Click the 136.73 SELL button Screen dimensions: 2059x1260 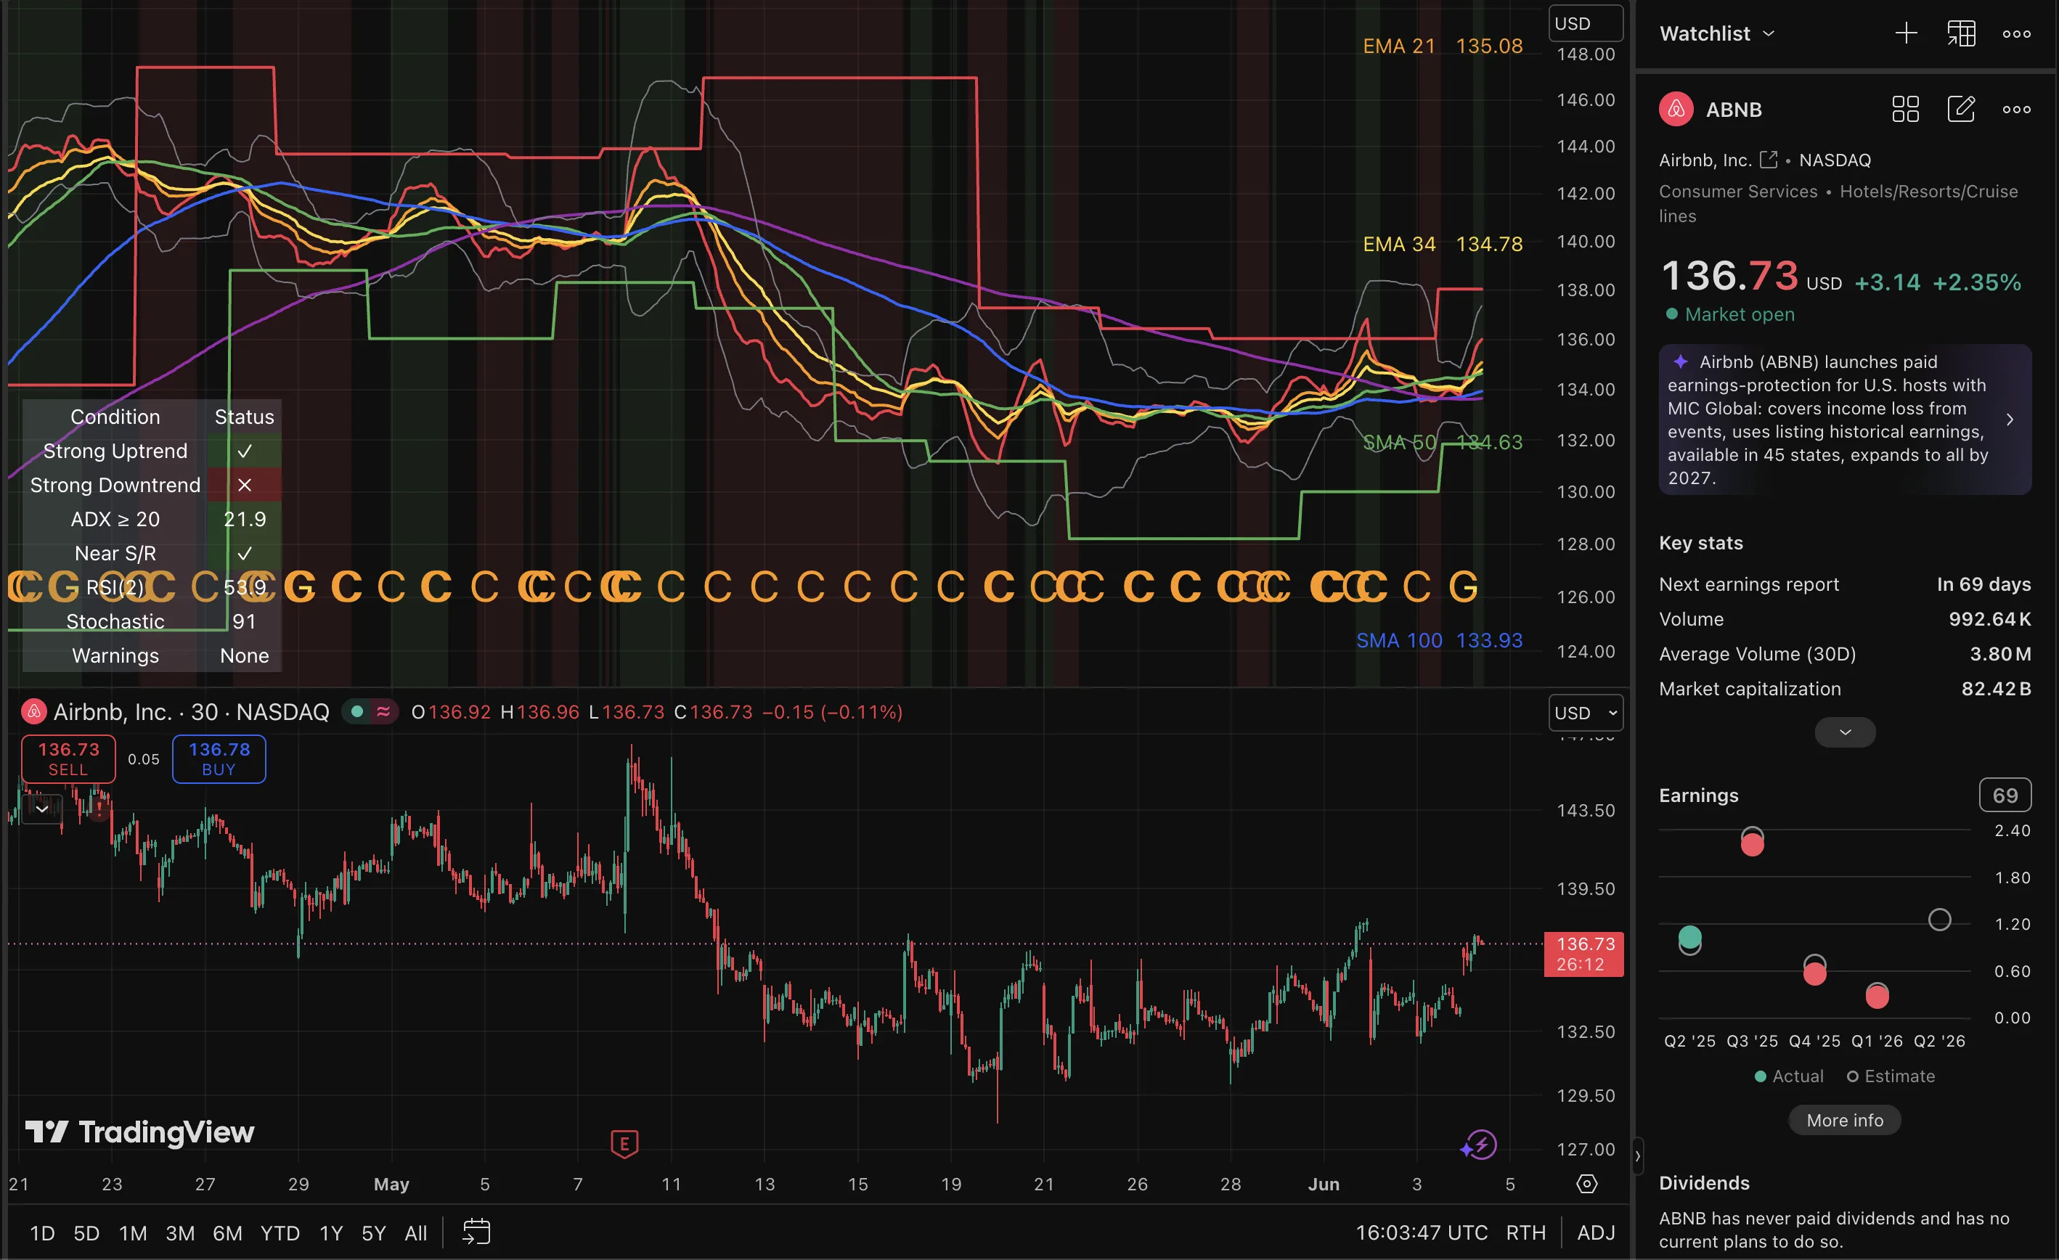tap(68, 758)
